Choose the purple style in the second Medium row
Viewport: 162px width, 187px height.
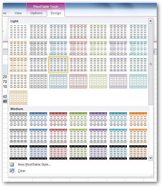coord(98,136)
